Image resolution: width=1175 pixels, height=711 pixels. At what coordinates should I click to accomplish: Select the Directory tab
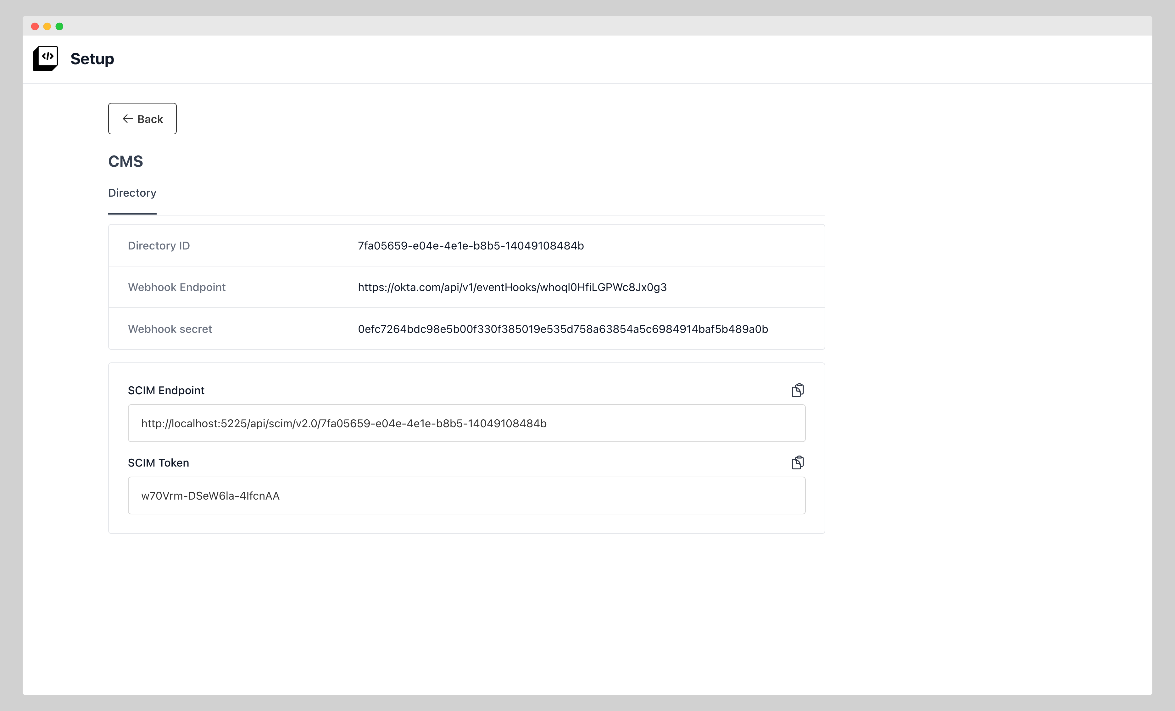(132, 193)
